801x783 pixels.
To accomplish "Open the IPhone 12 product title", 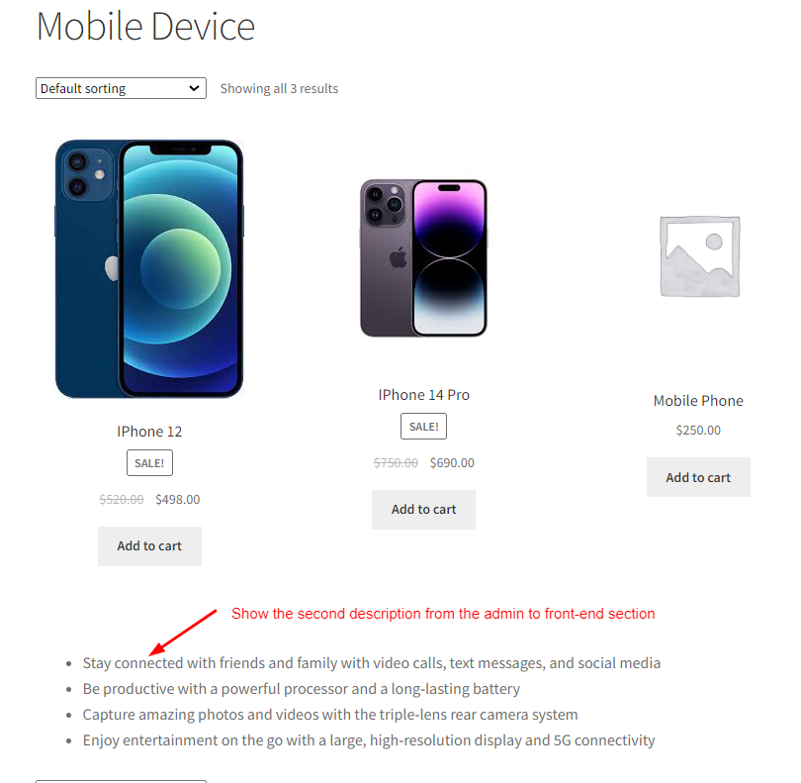I will 149,432.
